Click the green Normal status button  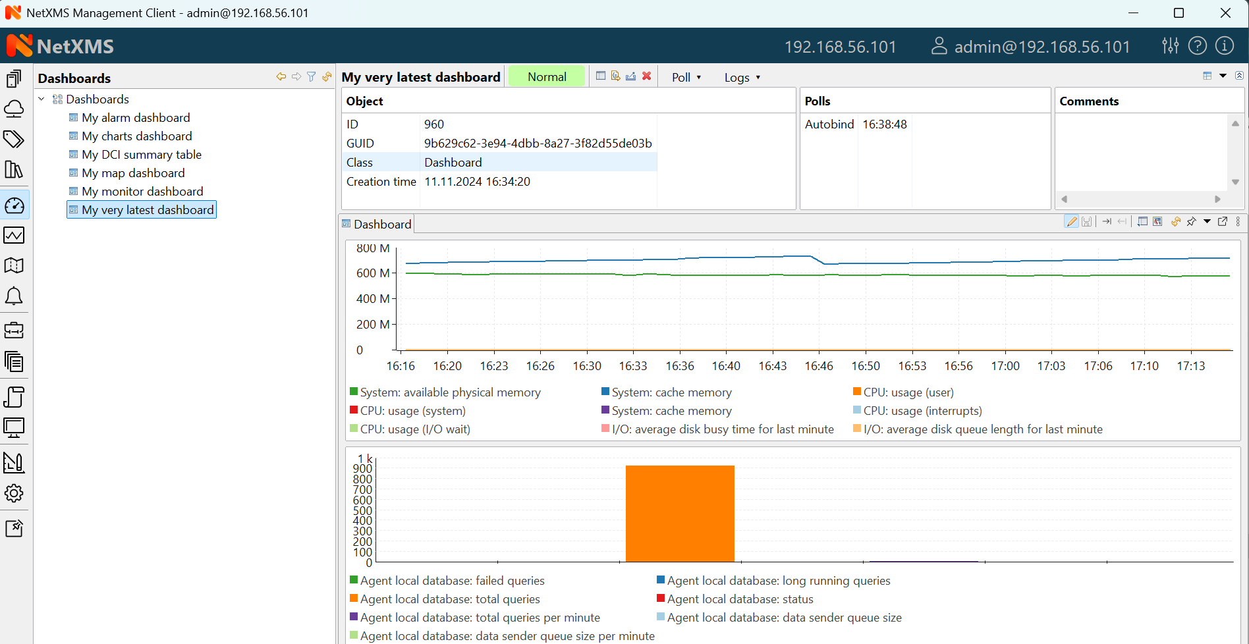pyautogui.click(x=546, y=76)
